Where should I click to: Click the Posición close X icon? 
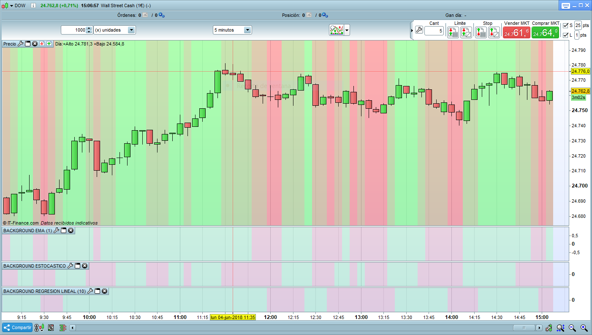tap(309, 15)
